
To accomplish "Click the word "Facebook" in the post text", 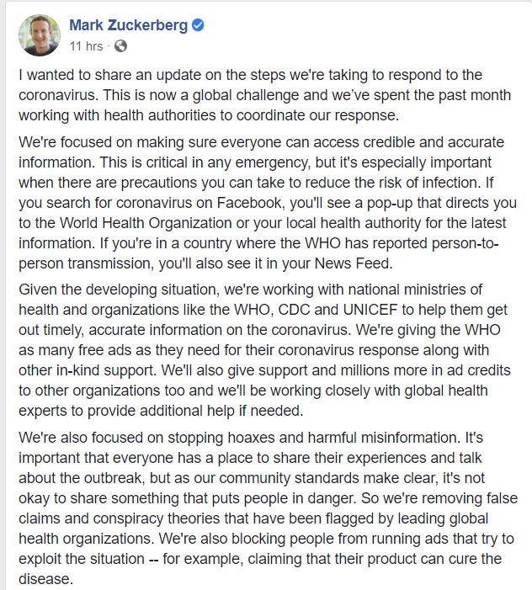I will tap(249, 203).
